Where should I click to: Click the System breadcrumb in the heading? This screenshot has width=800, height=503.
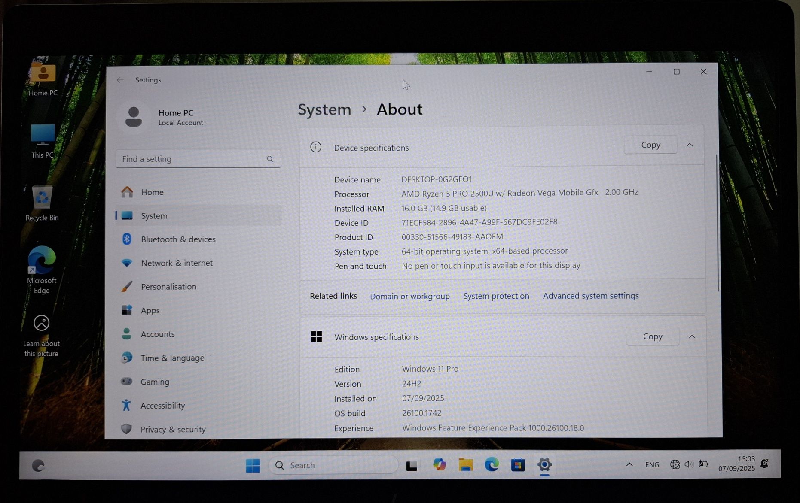pyautogui.click(x=324, y=109)
